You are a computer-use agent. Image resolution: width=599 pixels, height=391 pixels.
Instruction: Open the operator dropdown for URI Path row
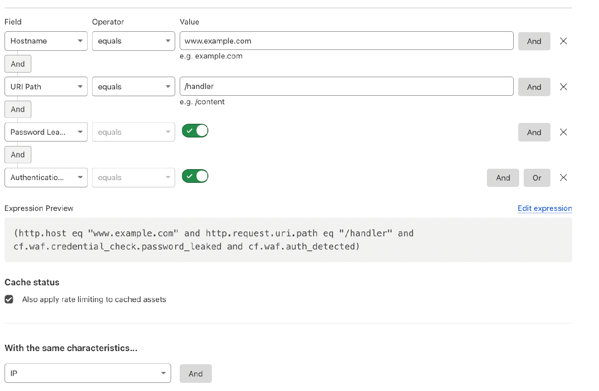pyautogui.click(x=133, y=87)
